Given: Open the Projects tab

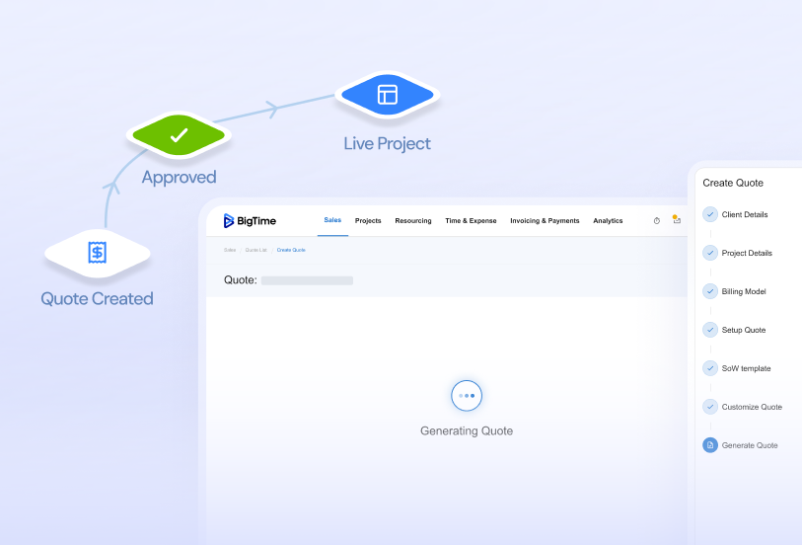Looking at the screenshot, I should (368, 221).
